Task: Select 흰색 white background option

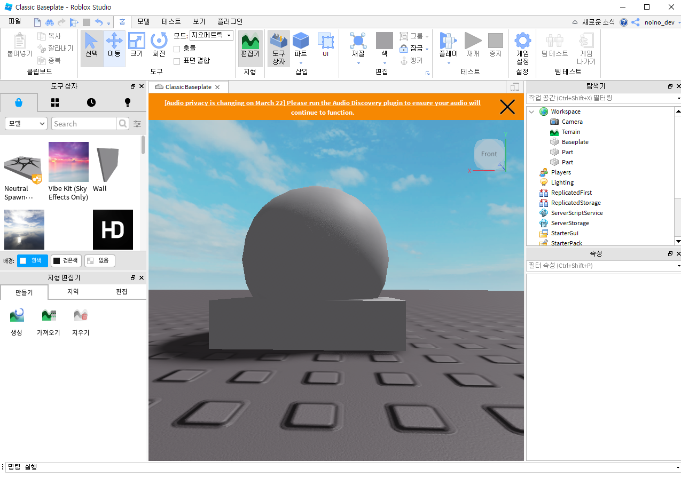Action: (x=33, y=261)
